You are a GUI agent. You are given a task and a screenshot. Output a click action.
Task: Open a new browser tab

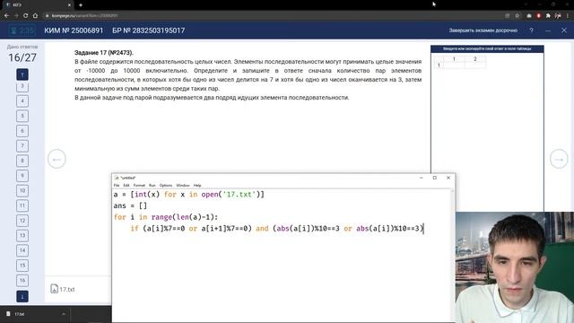pos(81,5)
